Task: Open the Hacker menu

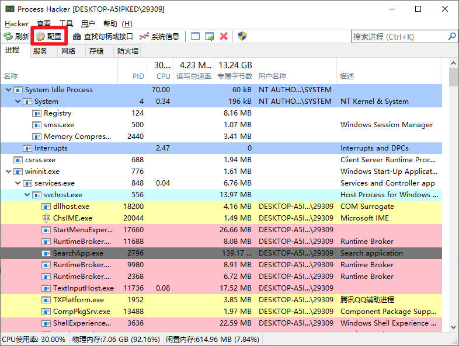Action: pyautogui.click(x=16, y=23)
